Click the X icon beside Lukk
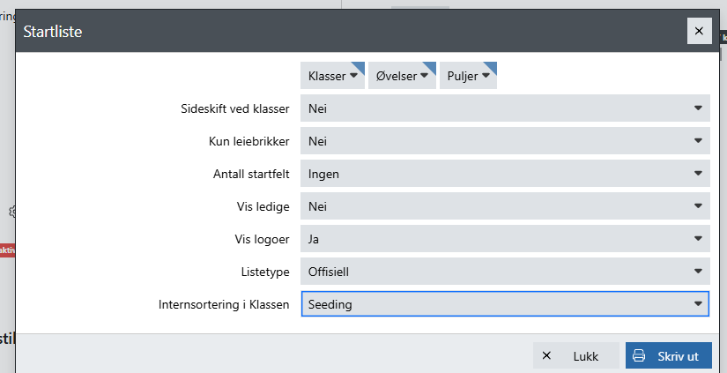The width and height of the screenshot is (727, 373). point(546,356)
